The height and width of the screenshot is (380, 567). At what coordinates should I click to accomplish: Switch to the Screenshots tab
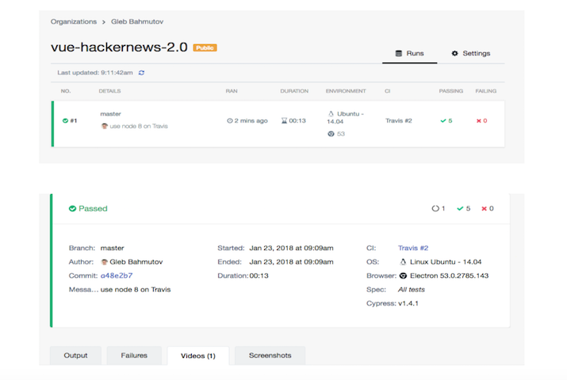pos(270,355)
